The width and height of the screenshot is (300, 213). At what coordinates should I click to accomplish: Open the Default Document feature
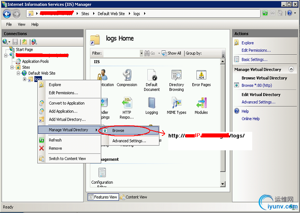point(152,80)
